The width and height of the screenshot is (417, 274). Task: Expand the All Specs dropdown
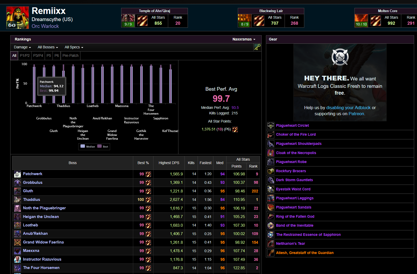pos(74,47)
